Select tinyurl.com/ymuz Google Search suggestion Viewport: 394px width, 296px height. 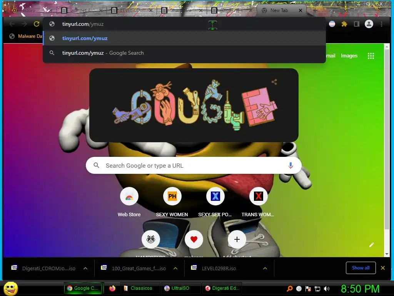coord(184,53)
